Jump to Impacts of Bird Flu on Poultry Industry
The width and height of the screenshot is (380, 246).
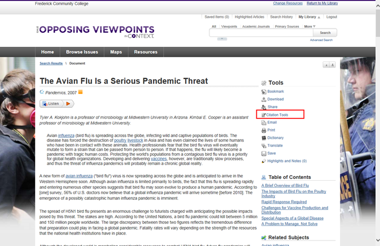pyautogui.click(x=294, y=194)
